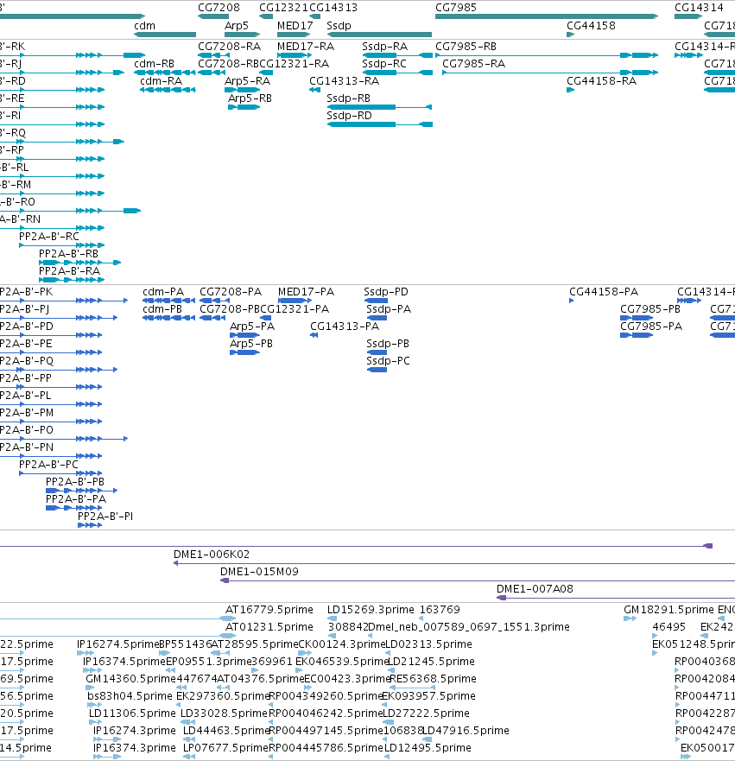Click the PP2A-B'-PA protein label
The image size is (735, 761).
[76, 499]
